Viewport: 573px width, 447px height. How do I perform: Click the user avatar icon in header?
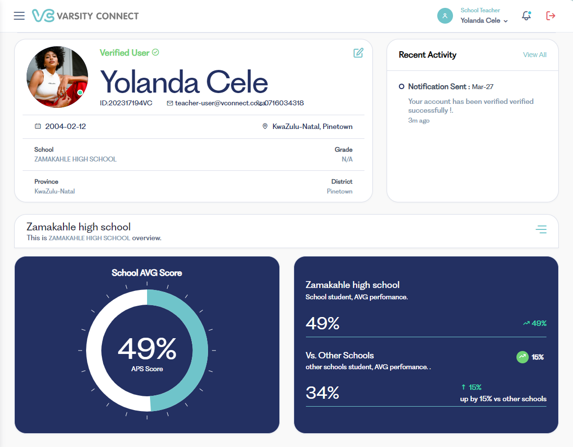pos(445,16)
